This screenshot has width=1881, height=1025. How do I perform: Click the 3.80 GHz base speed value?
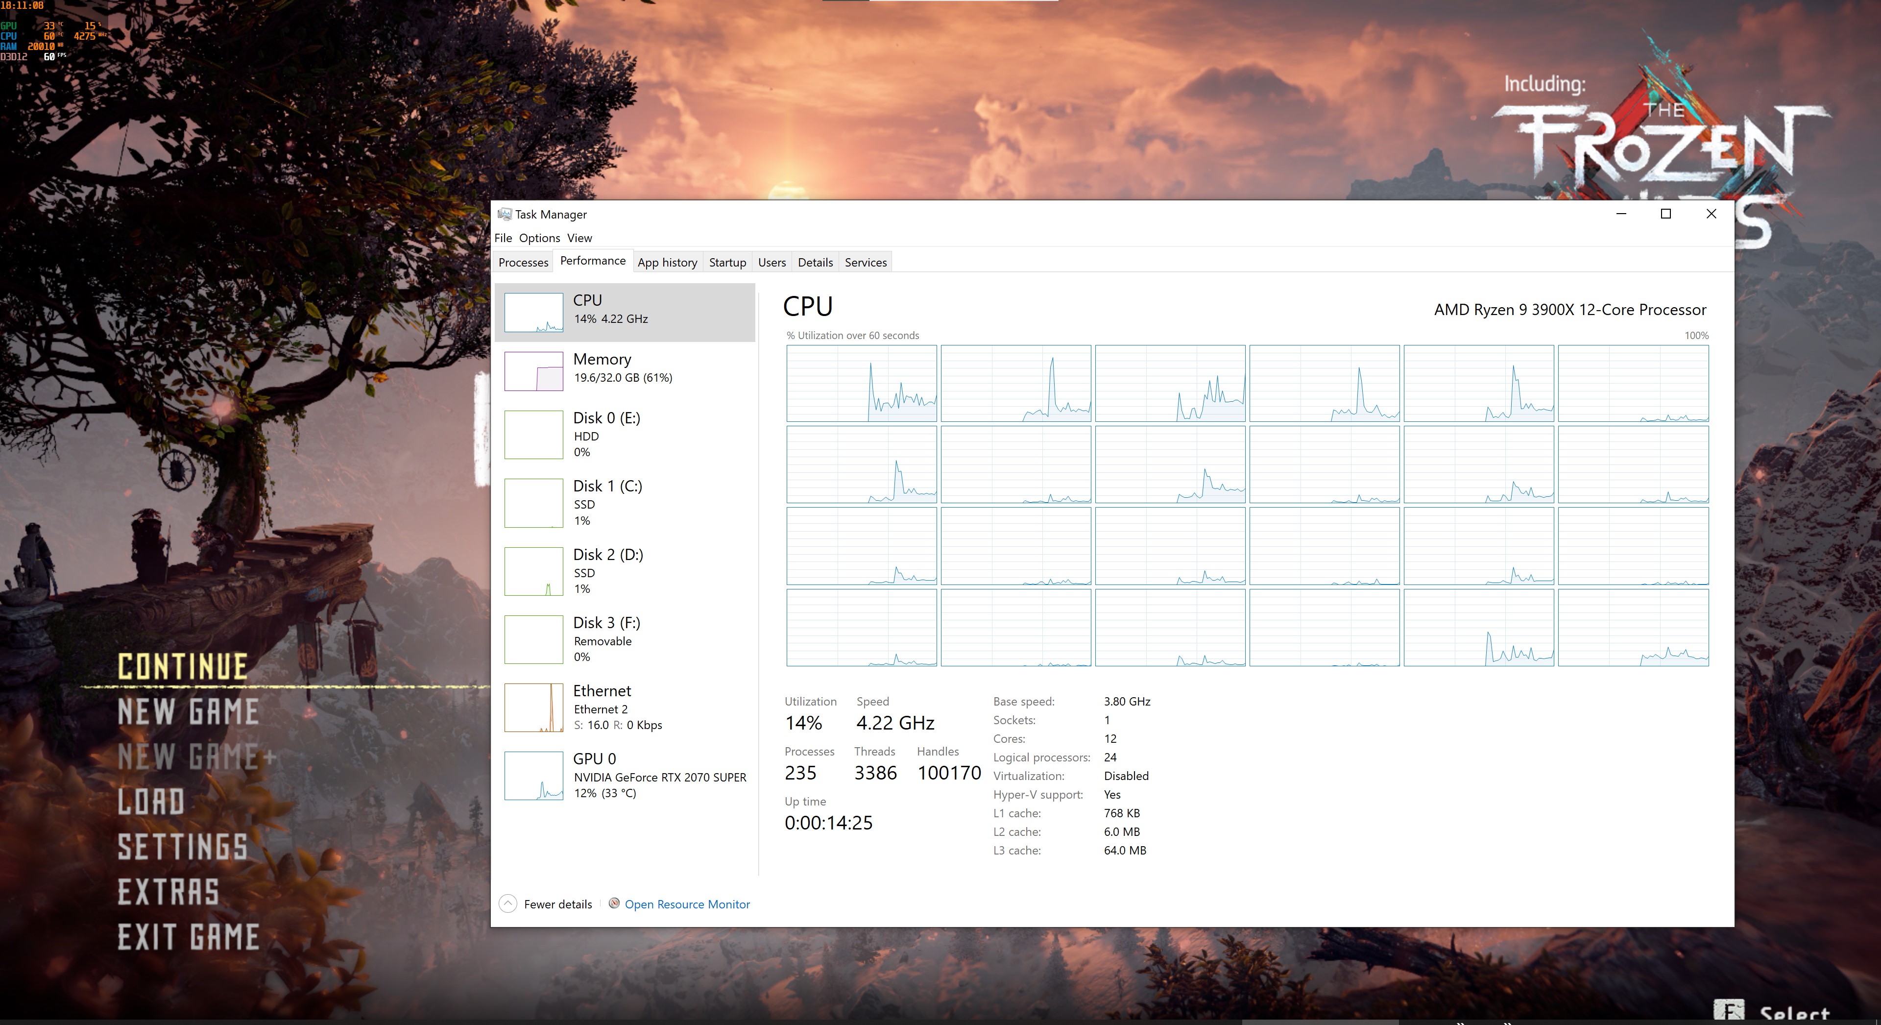(1127, 701)
